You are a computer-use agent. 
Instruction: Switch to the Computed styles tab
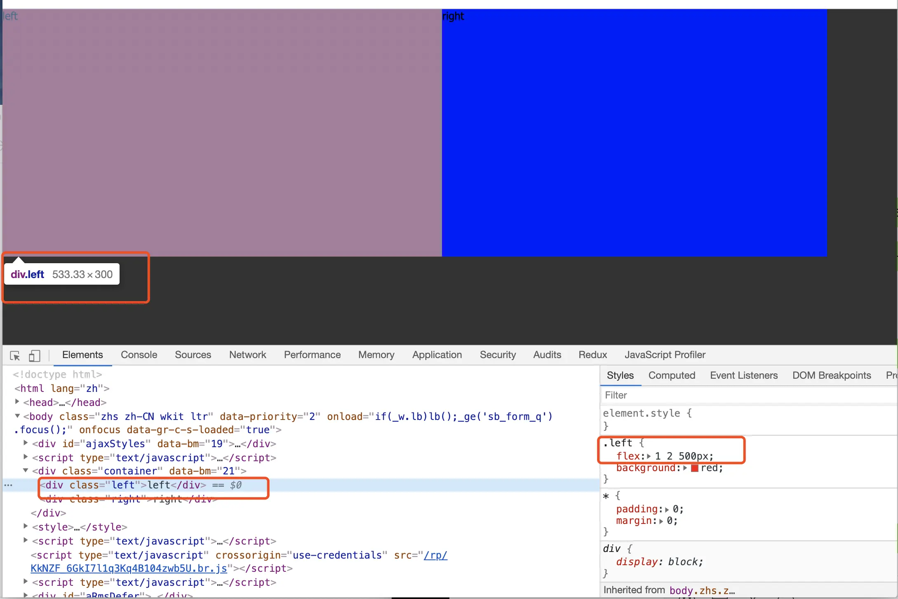coord(671,375)
